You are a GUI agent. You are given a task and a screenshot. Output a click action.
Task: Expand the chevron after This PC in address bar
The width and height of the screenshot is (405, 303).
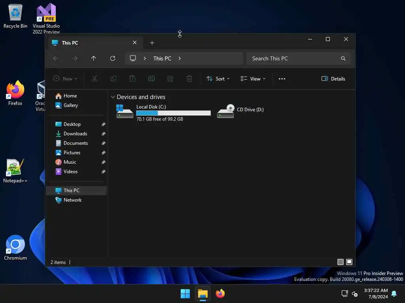coord(180,58)
